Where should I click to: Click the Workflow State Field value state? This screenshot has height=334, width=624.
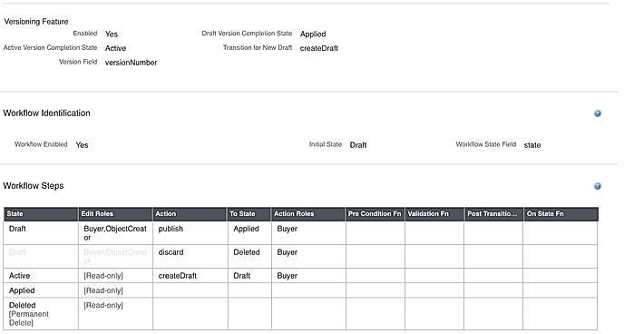pyautogui.click(x=532, y=145)
